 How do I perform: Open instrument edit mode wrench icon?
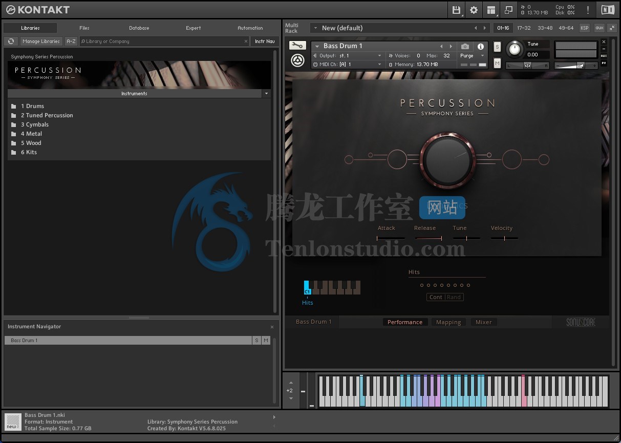tap(297, 46)
